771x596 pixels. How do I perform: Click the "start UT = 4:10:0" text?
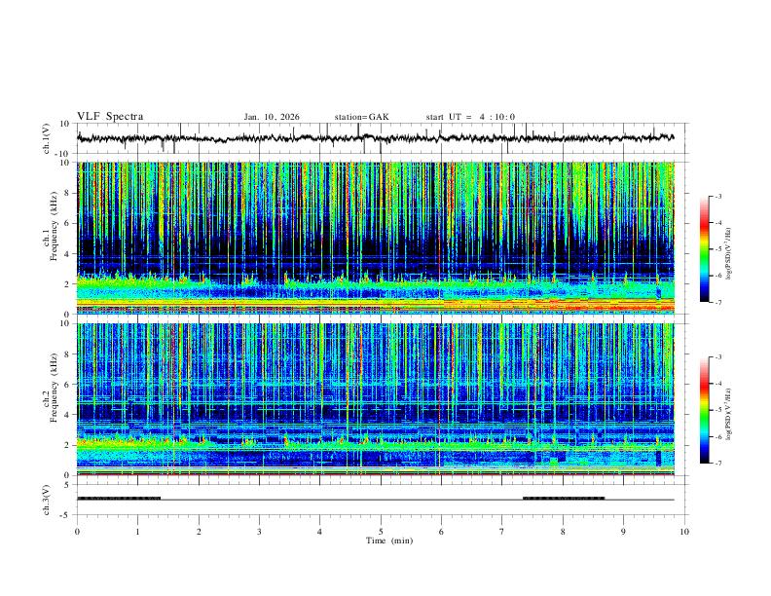tap(470, 117)
